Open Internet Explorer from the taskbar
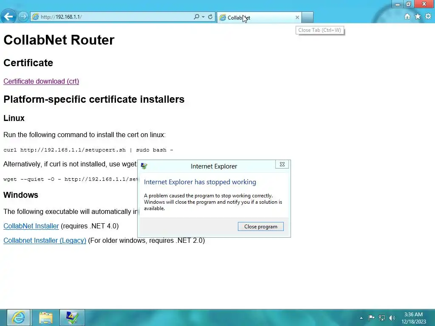435x326 pixels. tap(18, 318)
